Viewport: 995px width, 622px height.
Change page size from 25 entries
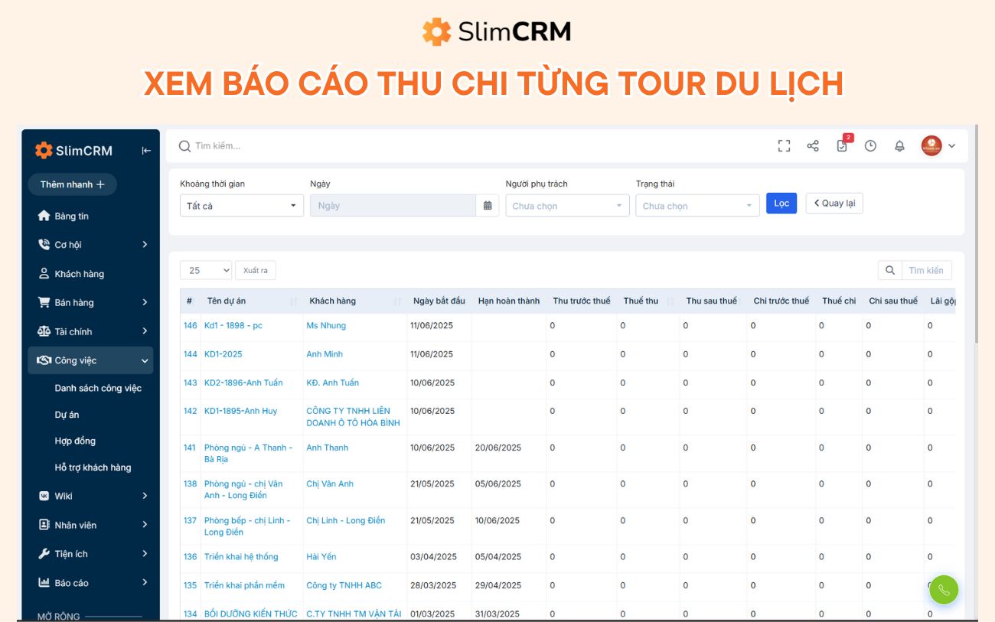point(205,270)
